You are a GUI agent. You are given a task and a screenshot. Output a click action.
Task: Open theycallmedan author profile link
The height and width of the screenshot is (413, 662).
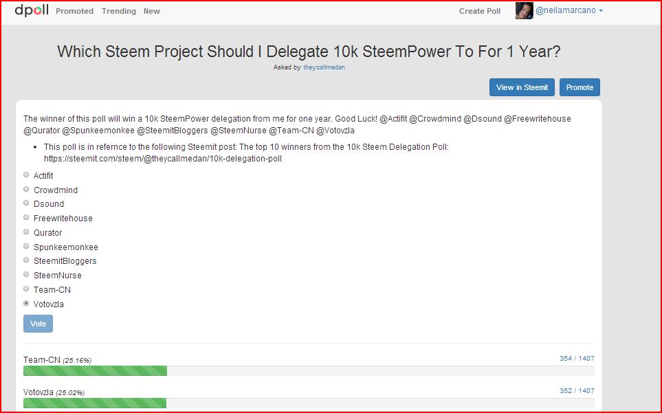pyautogui.click(x=324, y=67)
